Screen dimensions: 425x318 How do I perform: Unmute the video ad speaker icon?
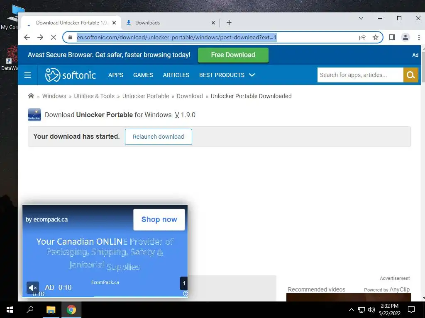(x=32, y=287)
